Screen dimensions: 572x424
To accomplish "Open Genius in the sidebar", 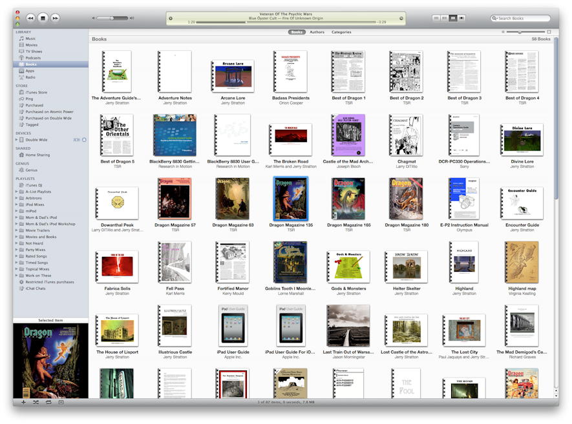I will [x=31, y=170].
